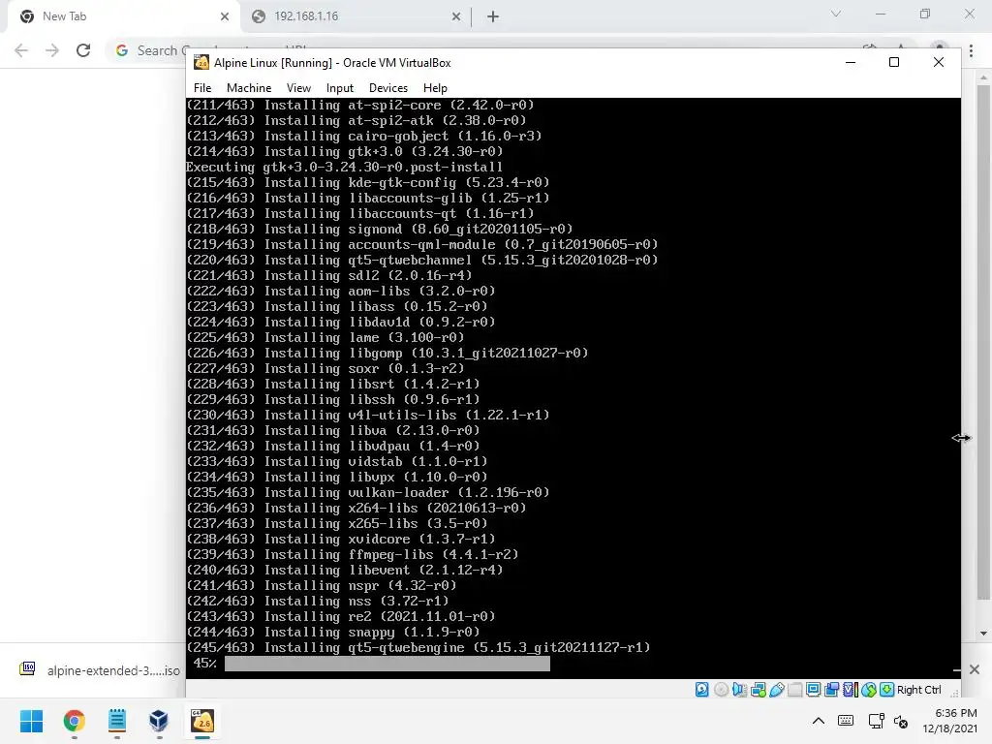Click the optical drive indicator icon
The width and height of the screenshot is (992, 744).
point(721,690)
